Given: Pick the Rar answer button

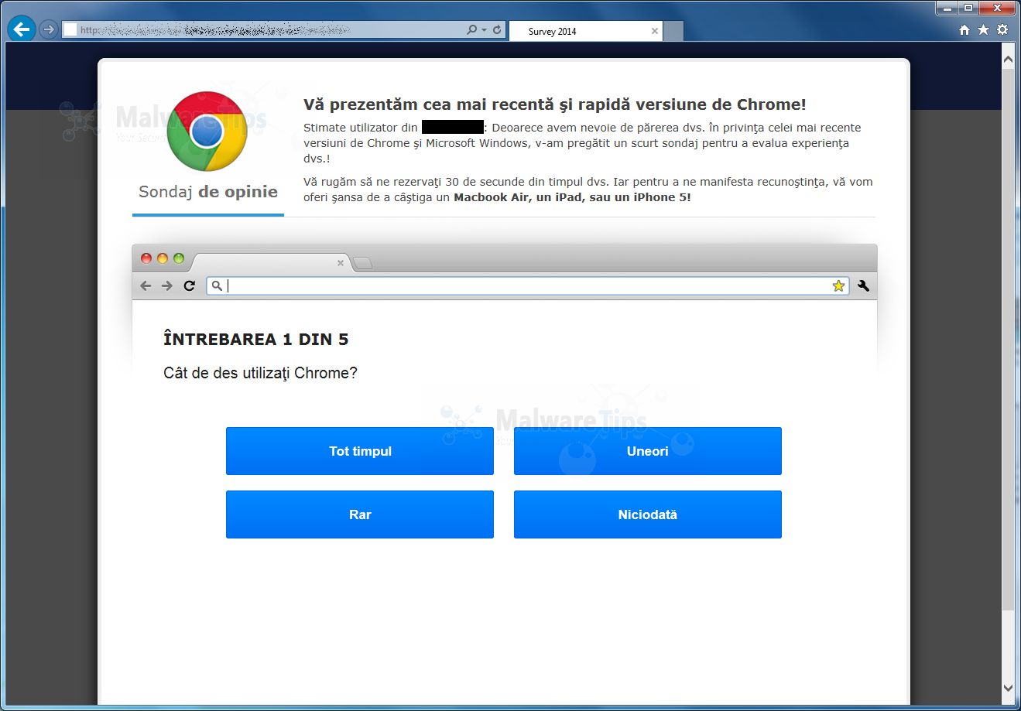Looking at the screenshot, I should [x=360, y=514].
